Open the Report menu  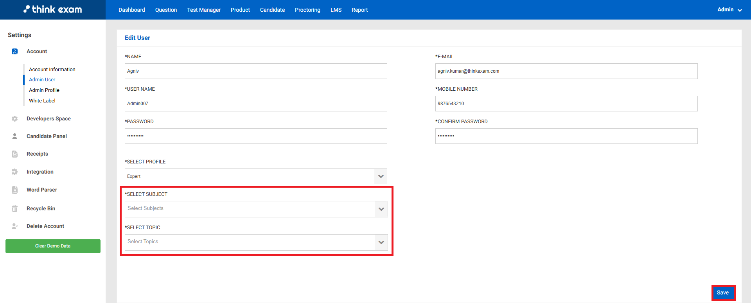(359, 10)
